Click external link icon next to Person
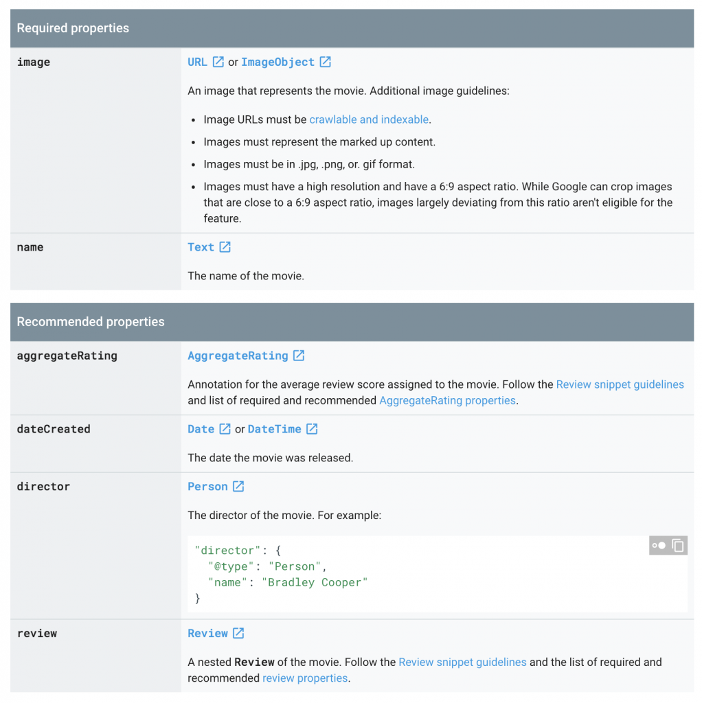The height and width of the screenshot is (703, 702). pyautogui.click(x=238, y=487)
